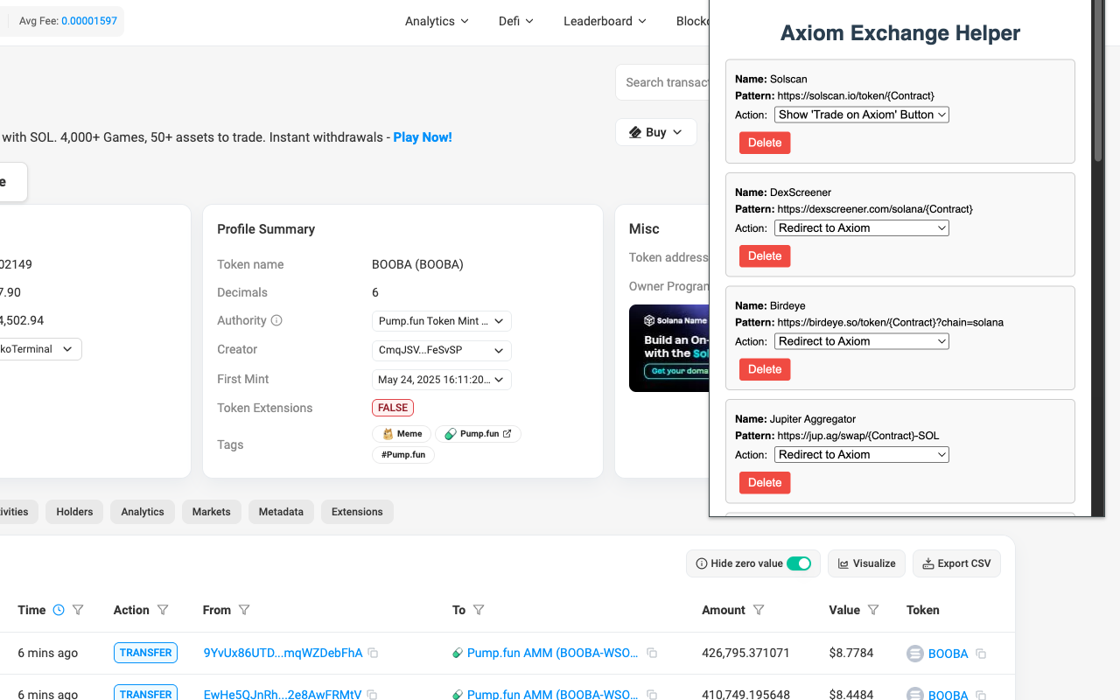1120x700 pixels.
Task: Switch to the Analytics tab below summary
Action: point(143,512)
